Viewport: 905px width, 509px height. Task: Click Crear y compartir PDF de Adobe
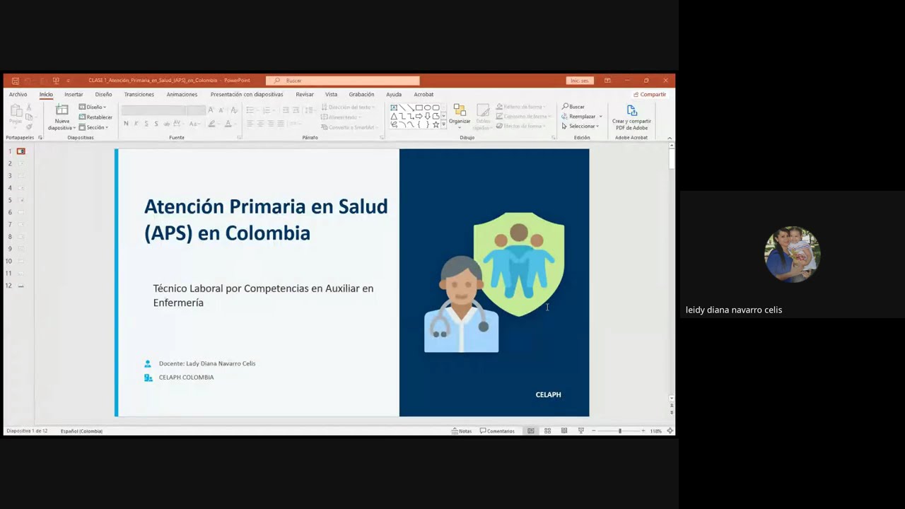click(632, 117)
